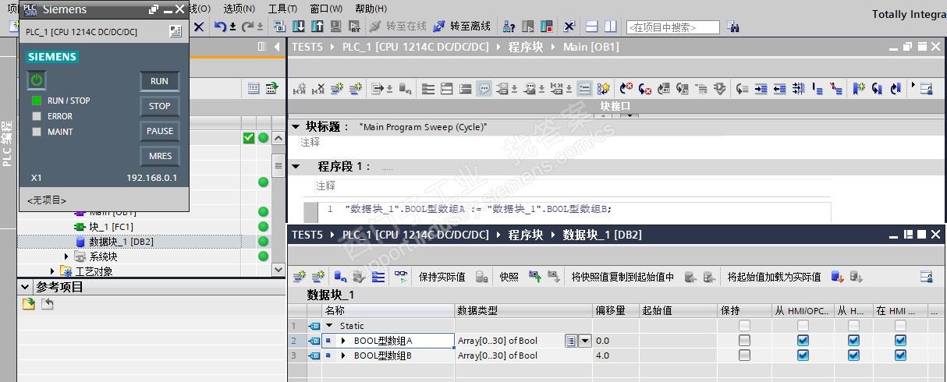Collapse 程序段 1 network
The image size is (947, 382).
coord(296,167)
